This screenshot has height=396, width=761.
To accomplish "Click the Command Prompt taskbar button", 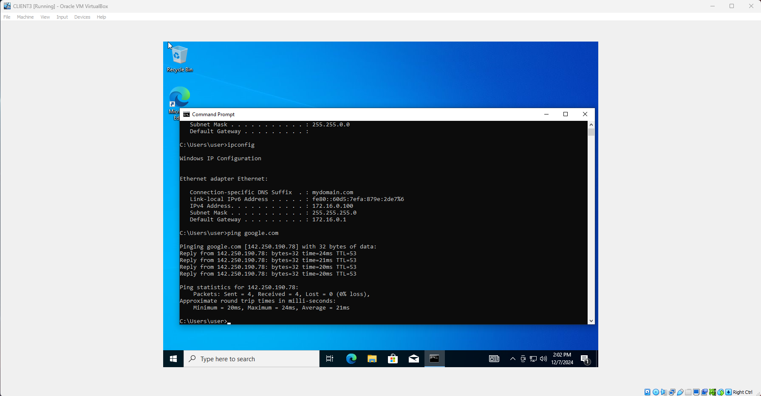I will [434, 359].
